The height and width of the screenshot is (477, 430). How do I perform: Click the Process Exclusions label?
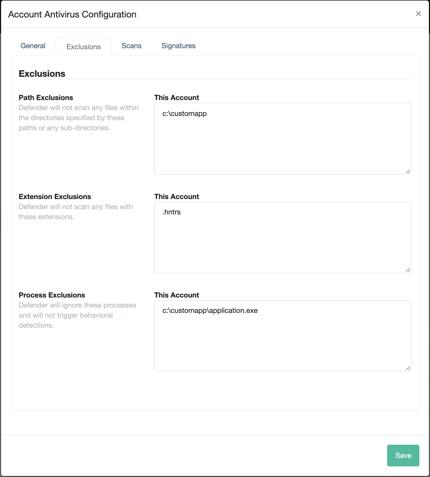[x=52, y=295]
